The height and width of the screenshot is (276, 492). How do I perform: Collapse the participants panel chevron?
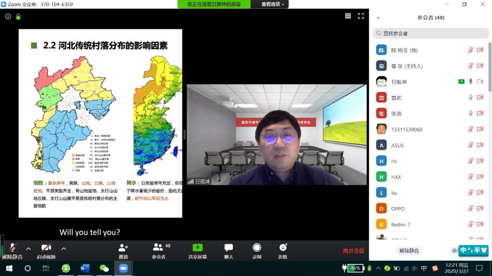[x=378, y=18]
